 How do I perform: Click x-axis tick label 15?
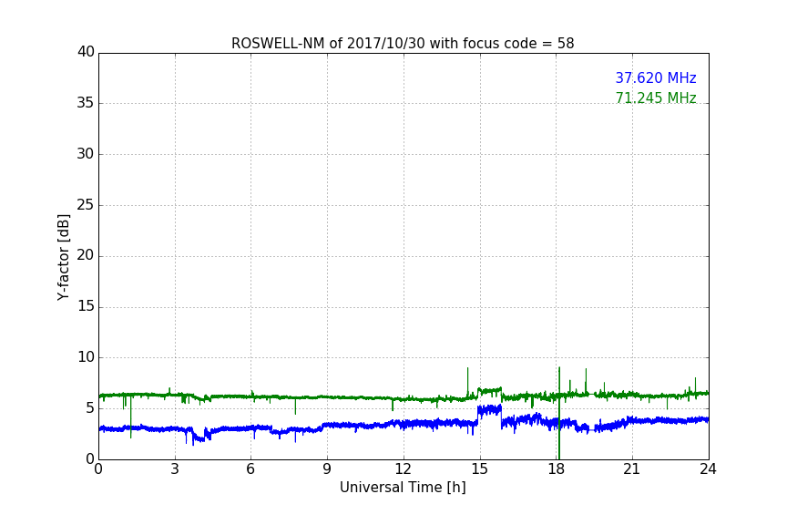coord(479,469)
